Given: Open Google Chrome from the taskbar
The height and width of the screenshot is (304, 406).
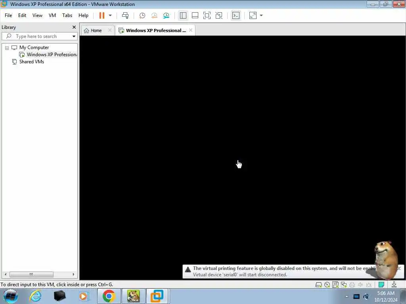Looking at the screenshot, I should [x=109, y=296].
